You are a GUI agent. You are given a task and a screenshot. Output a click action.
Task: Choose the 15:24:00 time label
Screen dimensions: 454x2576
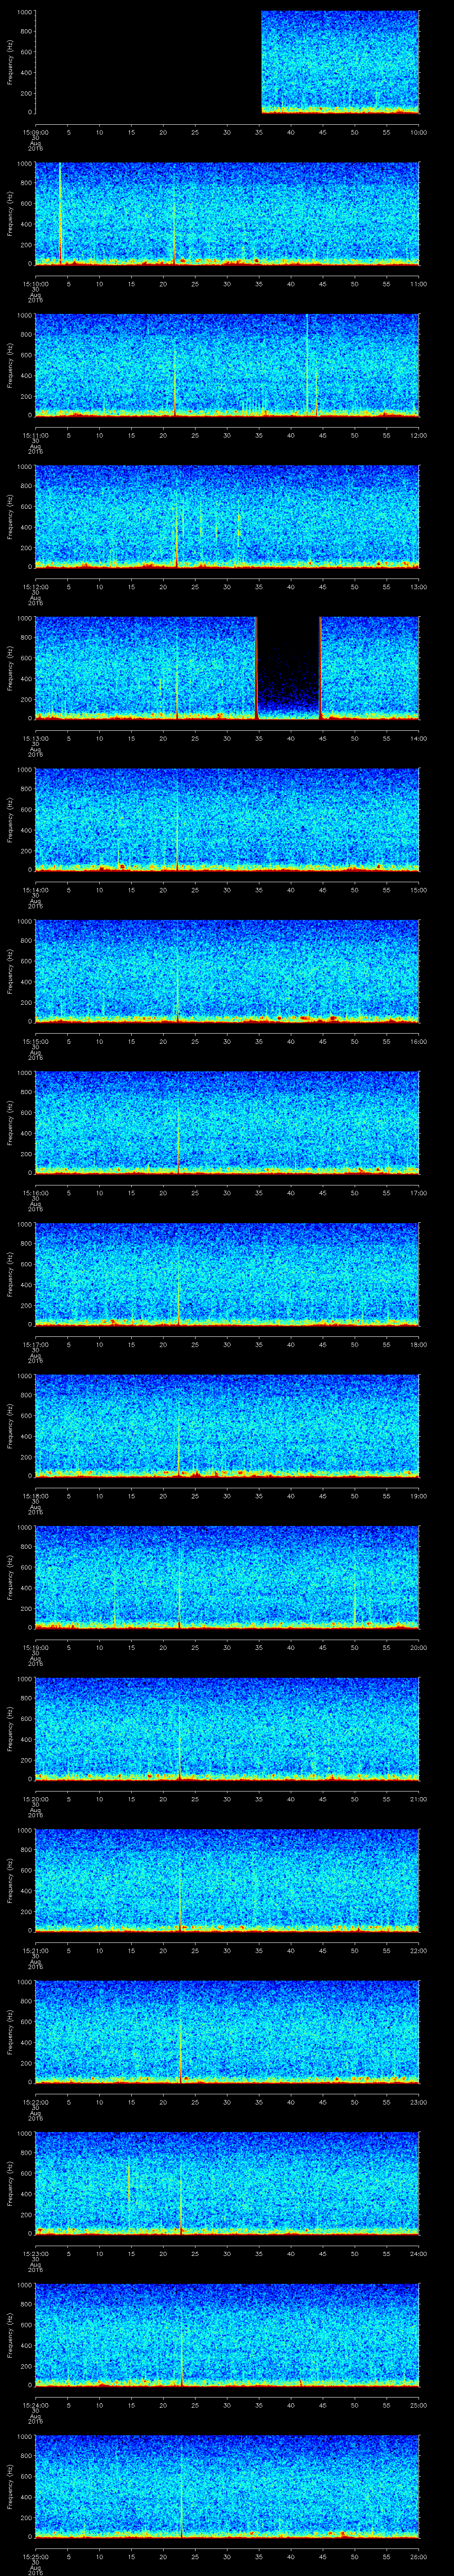(35, 2405)
